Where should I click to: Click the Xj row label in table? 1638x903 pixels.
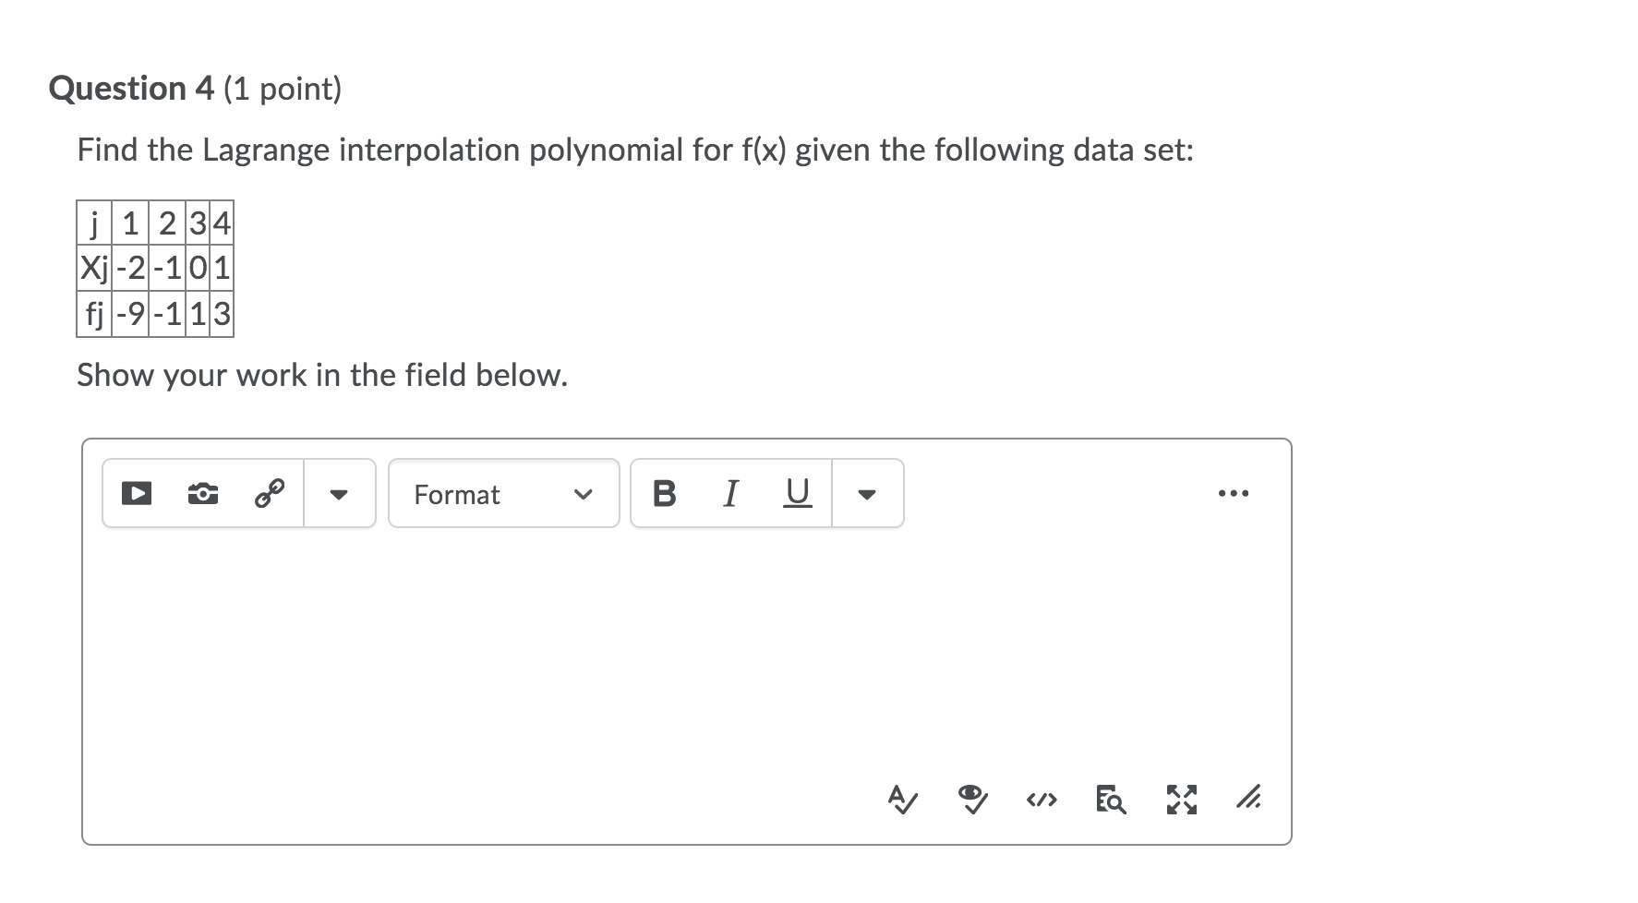[94, 270]
